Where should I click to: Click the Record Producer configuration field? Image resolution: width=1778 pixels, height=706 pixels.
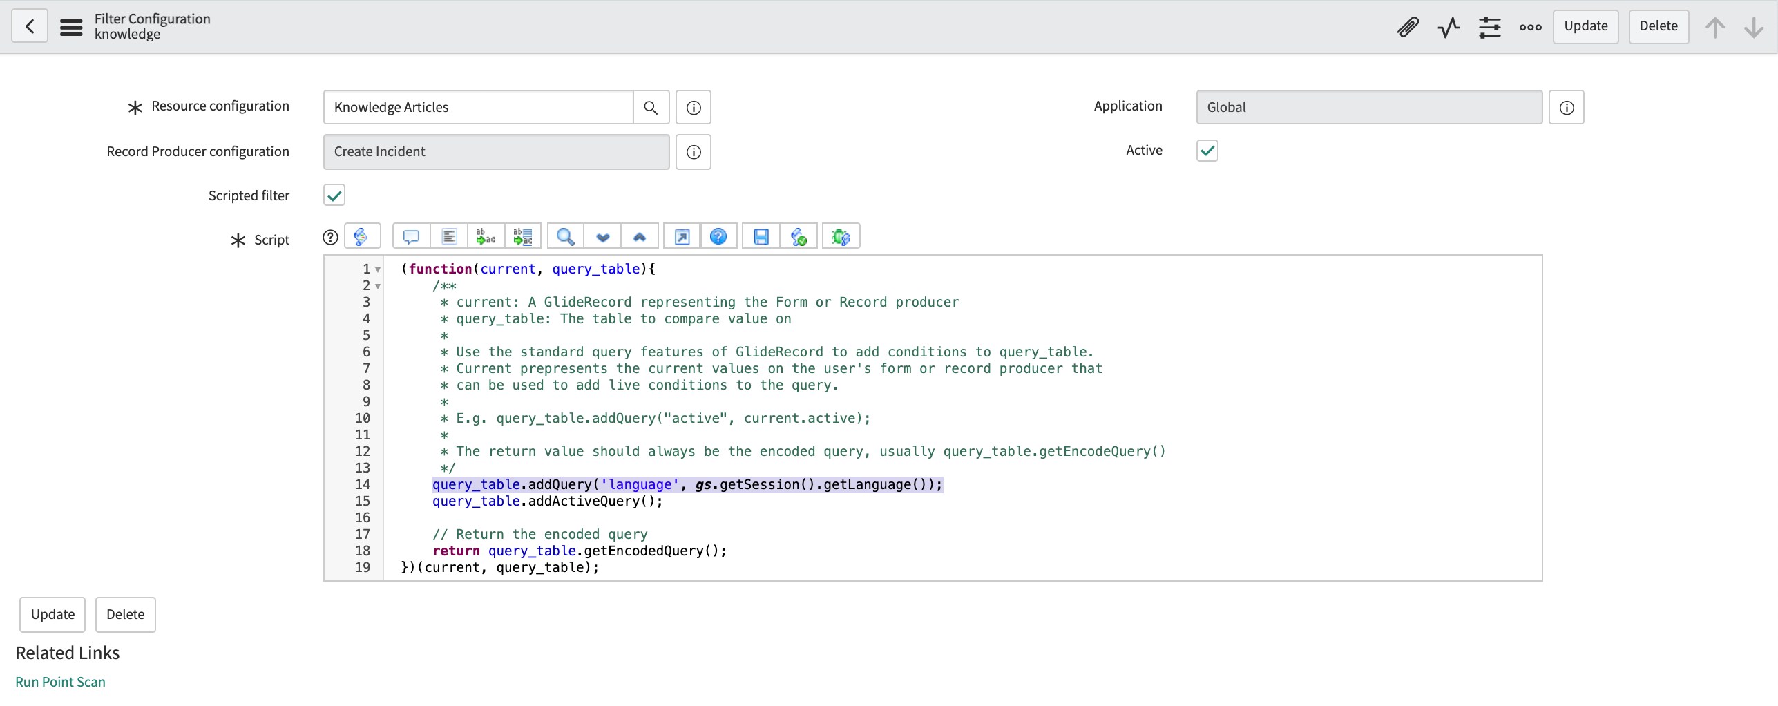(497, 152)
